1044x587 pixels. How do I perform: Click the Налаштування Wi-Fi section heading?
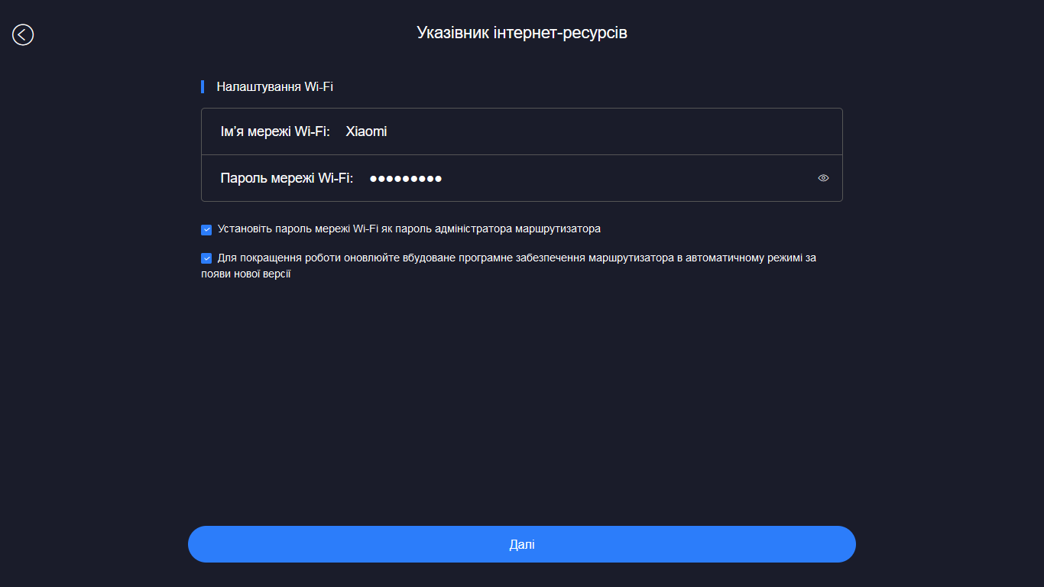[274, 87]
